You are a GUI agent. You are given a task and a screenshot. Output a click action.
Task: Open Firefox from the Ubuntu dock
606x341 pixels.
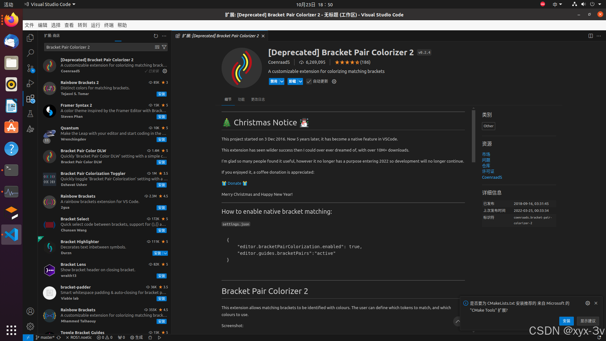[x=11, y=20]
